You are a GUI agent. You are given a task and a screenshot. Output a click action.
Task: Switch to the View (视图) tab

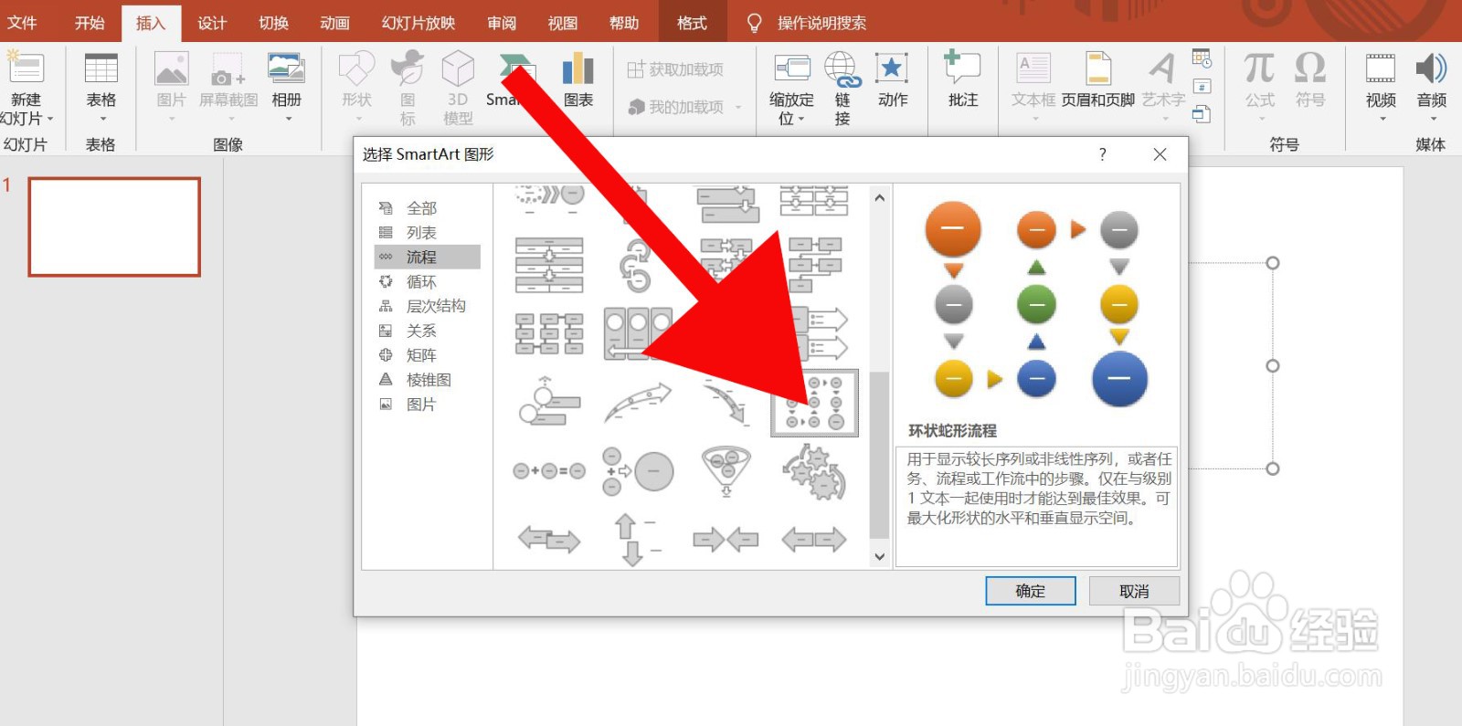pyautogui.click(x=563, y=23)
